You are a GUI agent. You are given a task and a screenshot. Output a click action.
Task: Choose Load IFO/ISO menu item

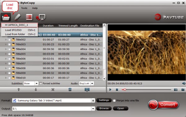tap(20, 30)
